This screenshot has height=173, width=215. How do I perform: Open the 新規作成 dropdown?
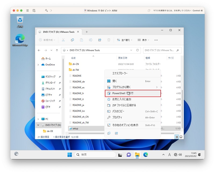click(47, 40)
